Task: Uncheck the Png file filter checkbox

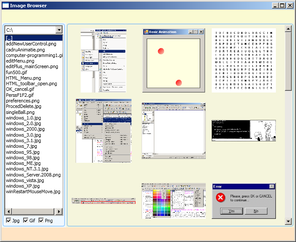Action: click(x=41, y=221)
